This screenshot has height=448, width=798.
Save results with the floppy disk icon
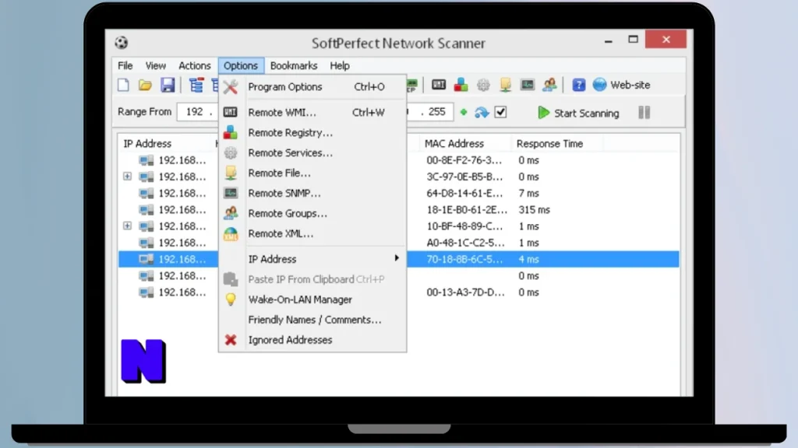[168, 85]
